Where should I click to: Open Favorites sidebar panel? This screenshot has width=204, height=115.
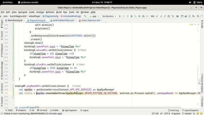[2, 102]
